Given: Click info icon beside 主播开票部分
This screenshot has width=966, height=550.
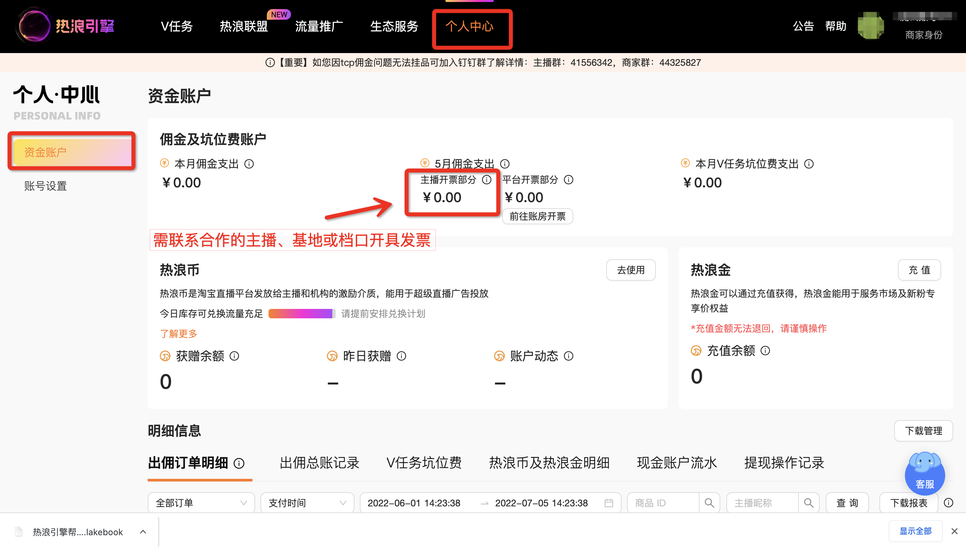Looking at the screenshot, I should pyautogui.click(x=487, y=180).
